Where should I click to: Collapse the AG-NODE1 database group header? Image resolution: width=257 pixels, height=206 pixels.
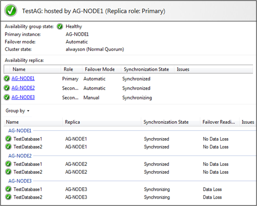tap(20, 131)
